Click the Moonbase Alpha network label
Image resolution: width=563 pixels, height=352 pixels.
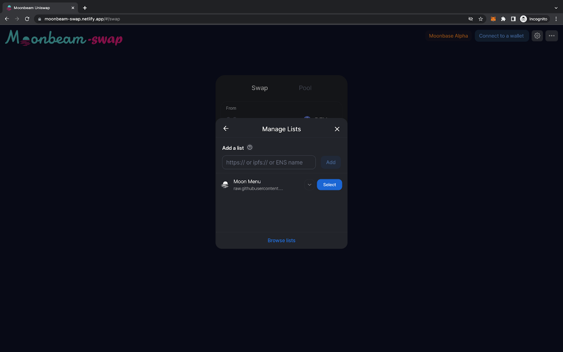point(448,36)
